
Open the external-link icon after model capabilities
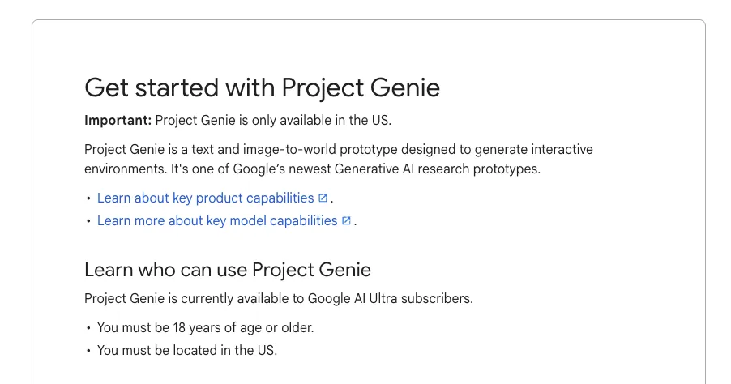(x=346, y=220)
